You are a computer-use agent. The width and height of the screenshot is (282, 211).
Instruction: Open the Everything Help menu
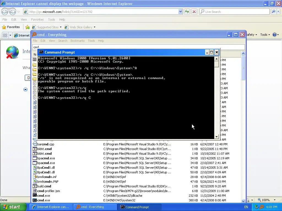(x=101, y=41)
